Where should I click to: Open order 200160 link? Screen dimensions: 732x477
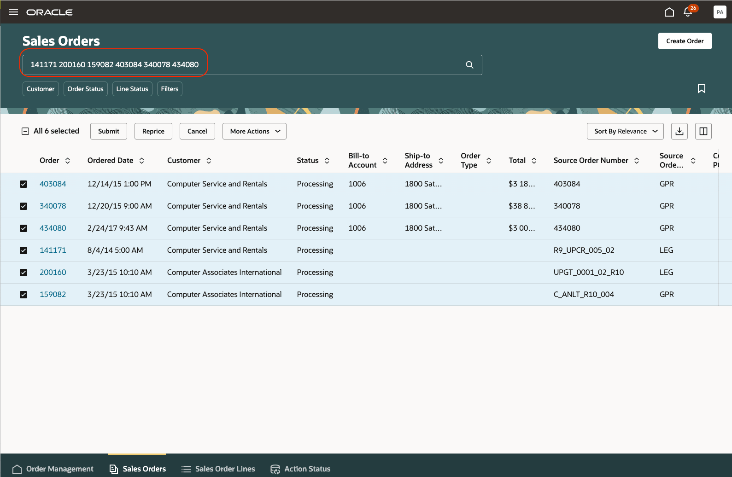(x=53, y=272)
